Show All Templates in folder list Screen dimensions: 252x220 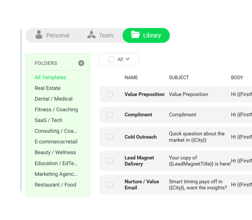(x=50, y=77)
